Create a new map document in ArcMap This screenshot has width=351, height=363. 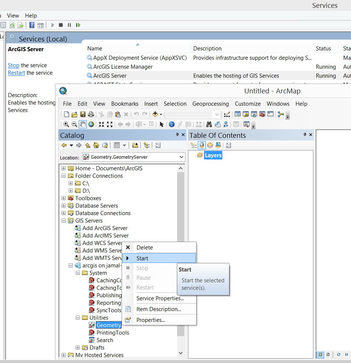(x=67, y=114)
